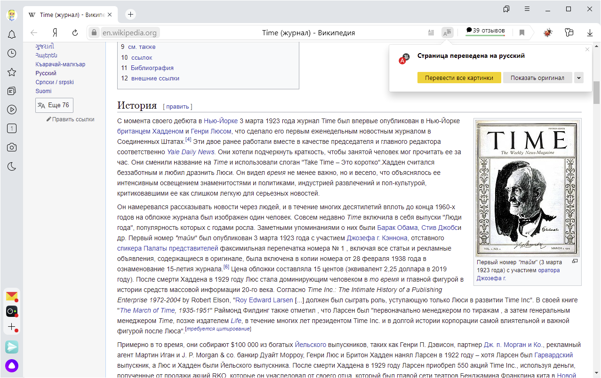601x378 pixels.
Task: Open Къарачай-малкъар language link
Action: (x=60, y=64)
